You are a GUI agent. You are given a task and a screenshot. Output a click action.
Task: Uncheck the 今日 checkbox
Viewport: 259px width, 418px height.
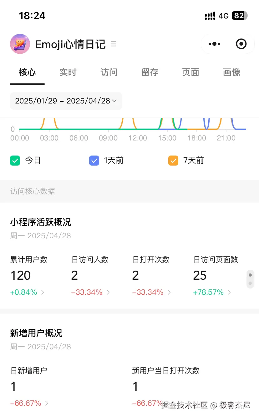[x=15, y=160]
